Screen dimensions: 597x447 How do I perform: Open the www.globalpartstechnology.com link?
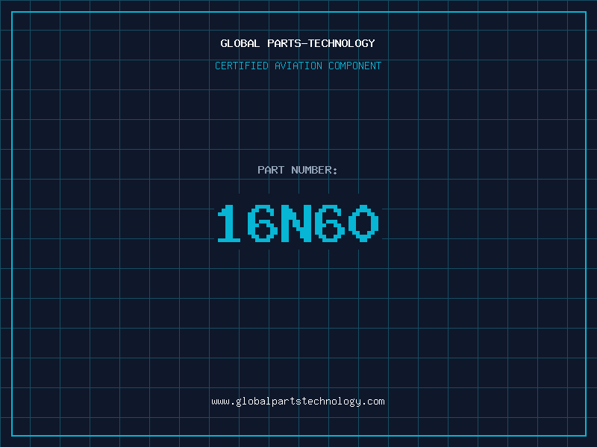click(x=298, y=402)
